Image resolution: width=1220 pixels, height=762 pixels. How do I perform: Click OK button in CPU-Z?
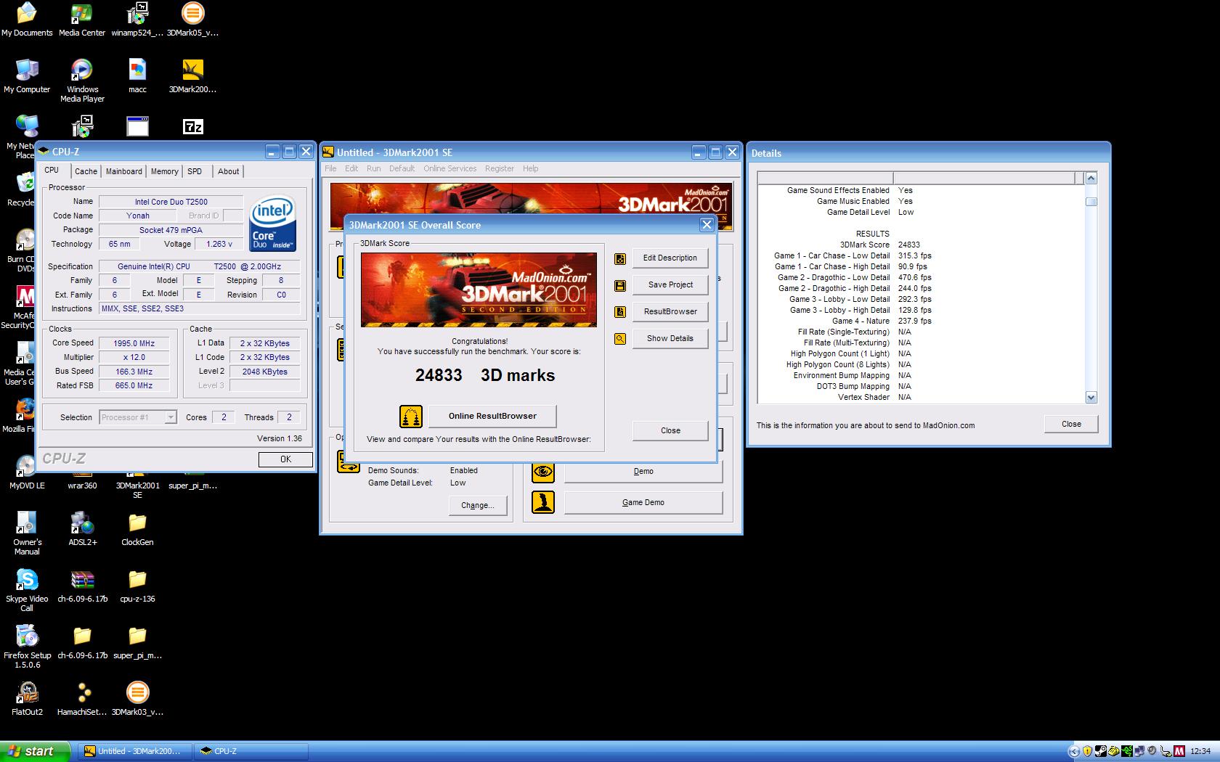tap(285, 459)
